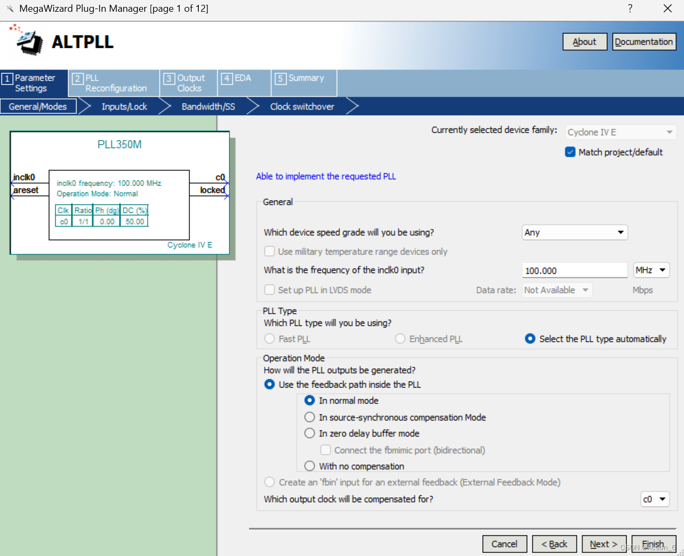Select Enhanced PLL radio option
The width and height of the screenshot is (684, 556).
click(400, 339)
